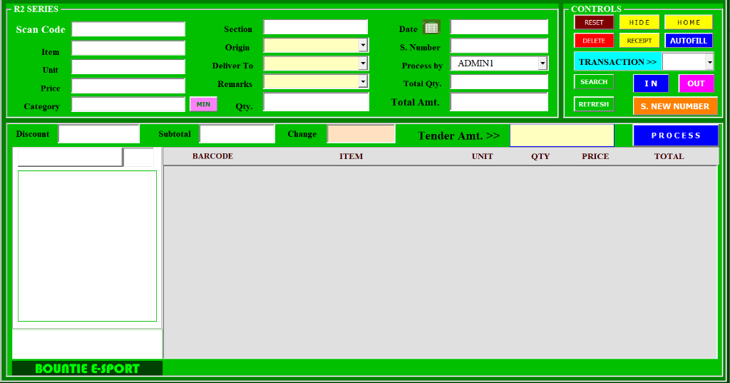730x383 pixels.
Task: Click the peach Change field
Action: pos(361,133)
